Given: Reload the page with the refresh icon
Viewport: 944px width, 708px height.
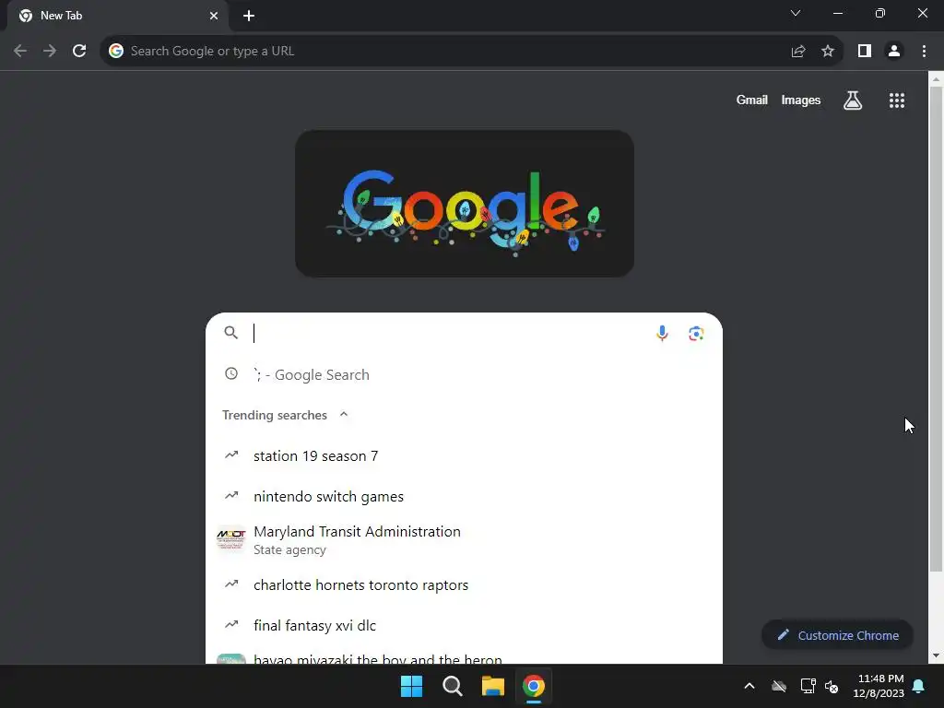Looking at the screenshot, I should tap(79, 51).
